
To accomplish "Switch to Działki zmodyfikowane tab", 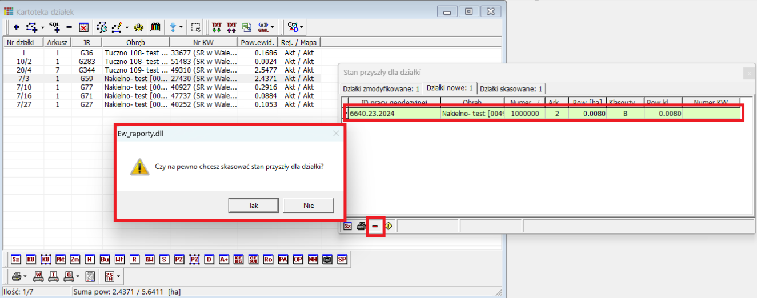I will (x=381, y=88).
